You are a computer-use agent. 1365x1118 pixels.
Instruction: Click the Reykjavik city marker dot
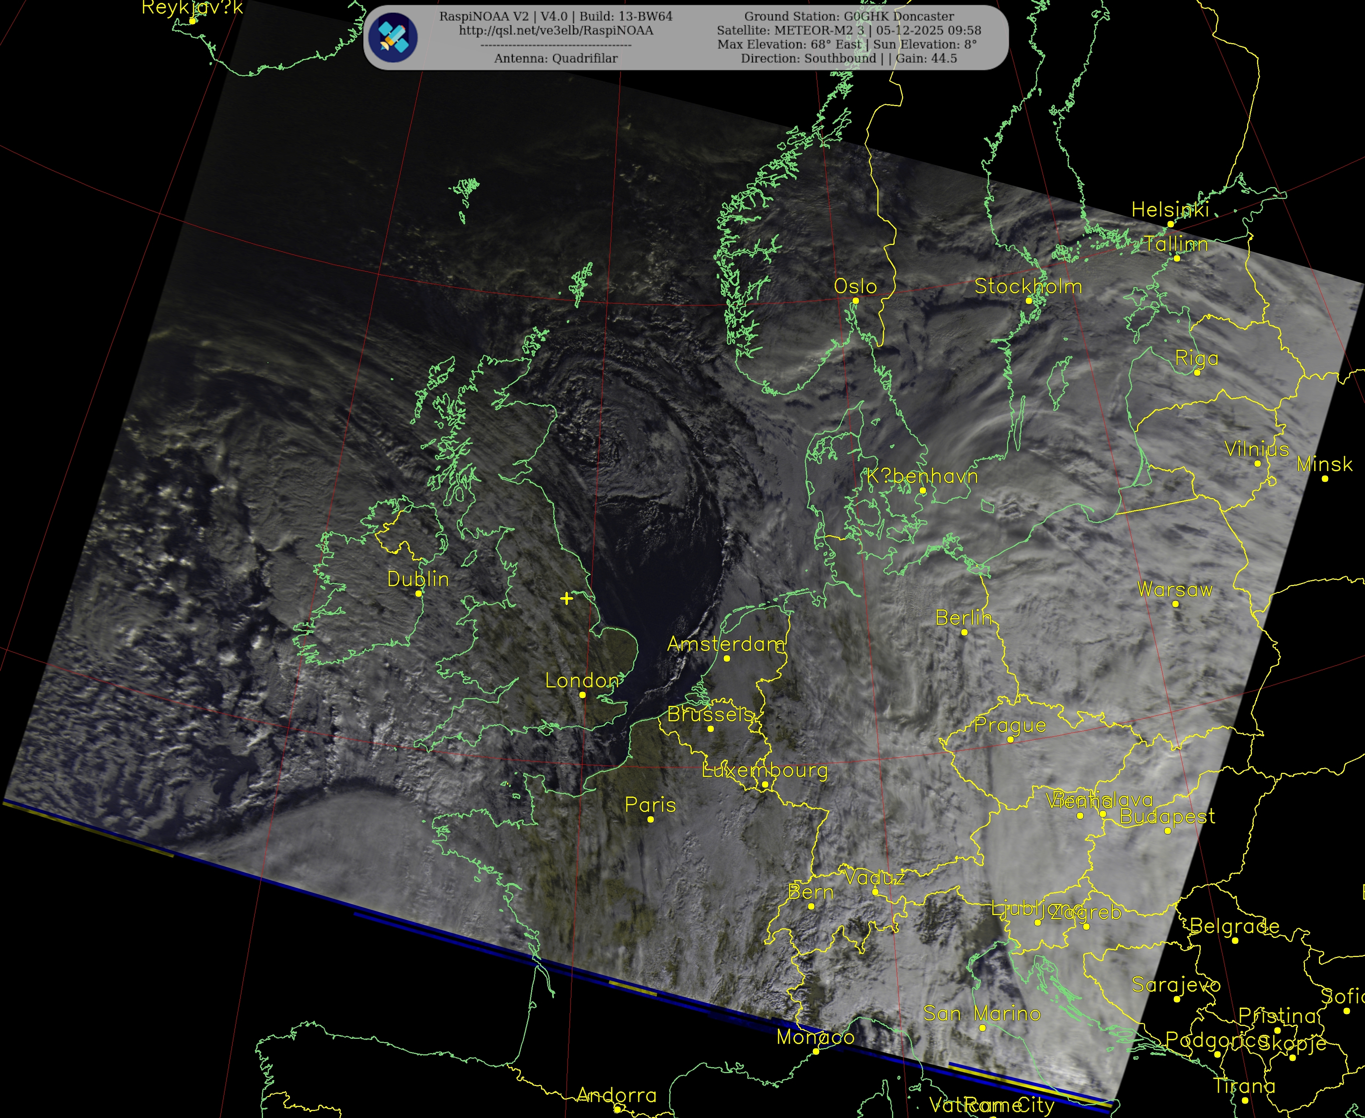click(x=192, y=21)
